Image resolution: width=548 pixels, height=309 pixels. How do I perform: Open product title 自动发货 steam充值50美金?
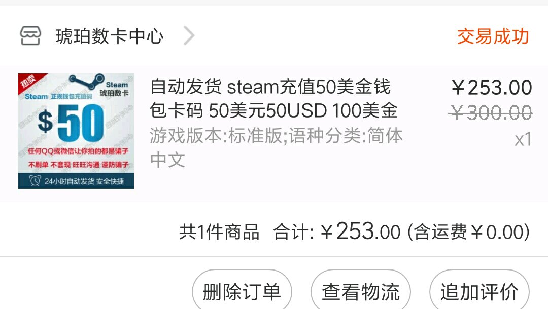tap(273, 99)
